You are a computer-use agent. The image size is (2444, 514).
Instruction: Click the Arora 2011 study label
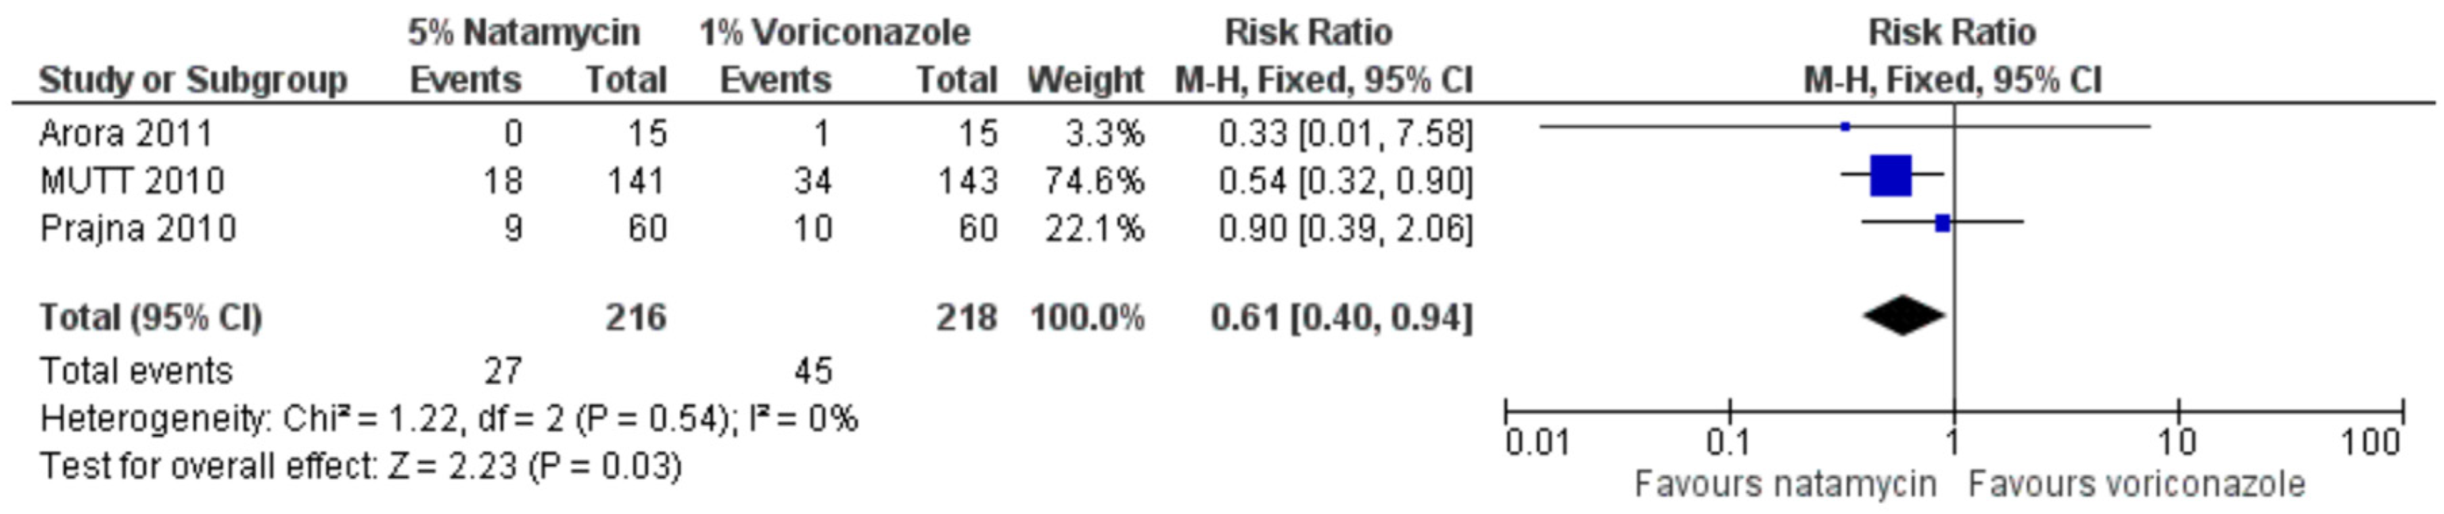point(126,134)
